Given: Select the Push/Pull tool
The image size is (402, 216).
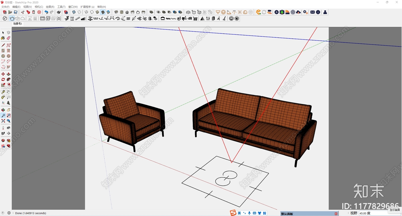Looking at the screenshot, I should tap(9, 74).
